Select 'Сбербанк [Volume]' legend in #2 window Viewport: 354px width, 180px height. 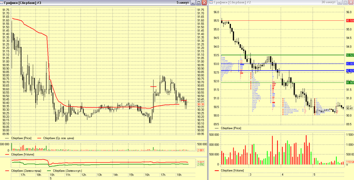[232, 170]
